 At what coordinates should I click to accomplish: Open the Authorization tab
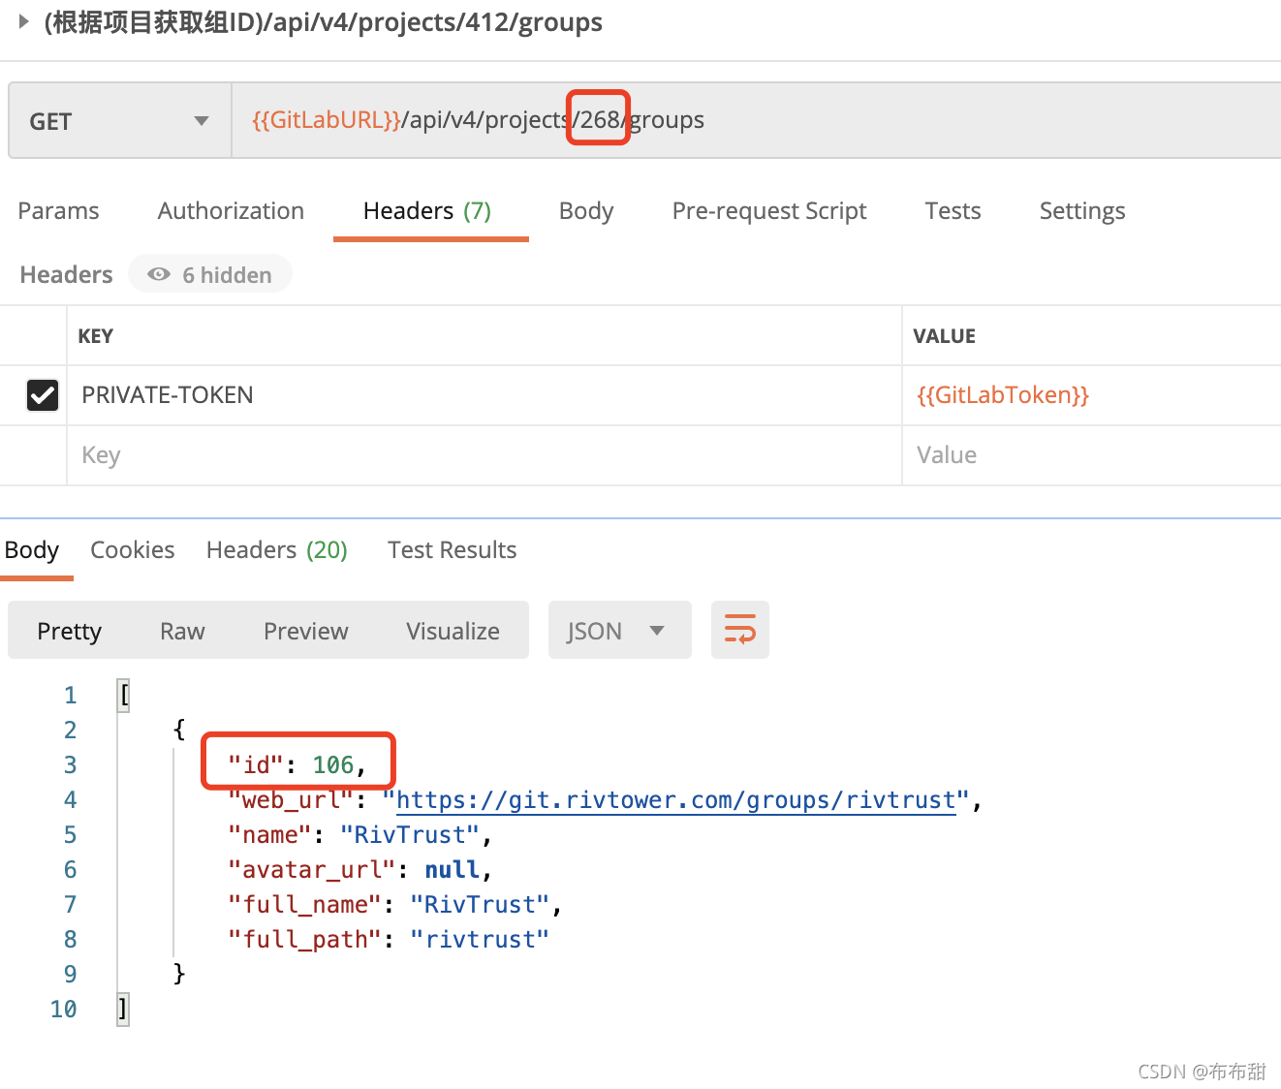click(x=231, y=211)
